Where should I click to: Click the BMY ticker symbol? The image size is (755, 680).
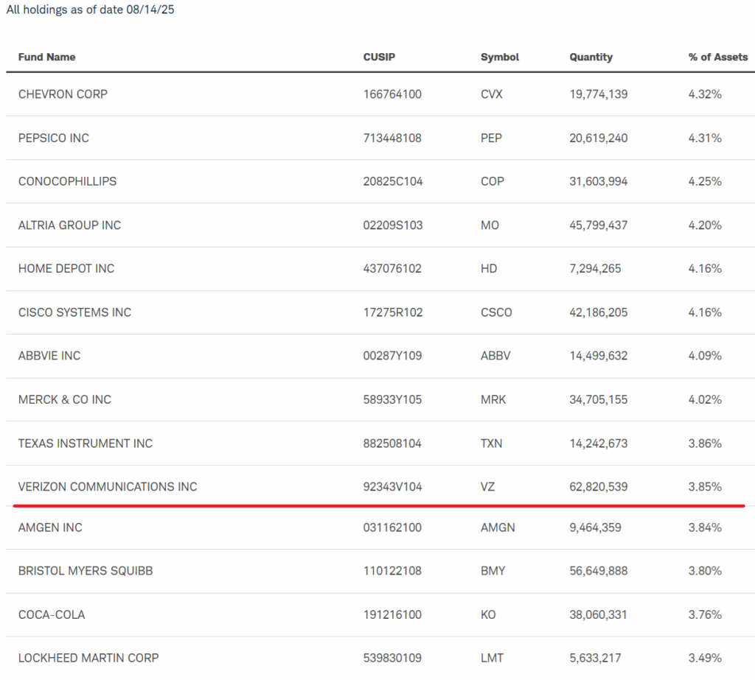[493, 570]
